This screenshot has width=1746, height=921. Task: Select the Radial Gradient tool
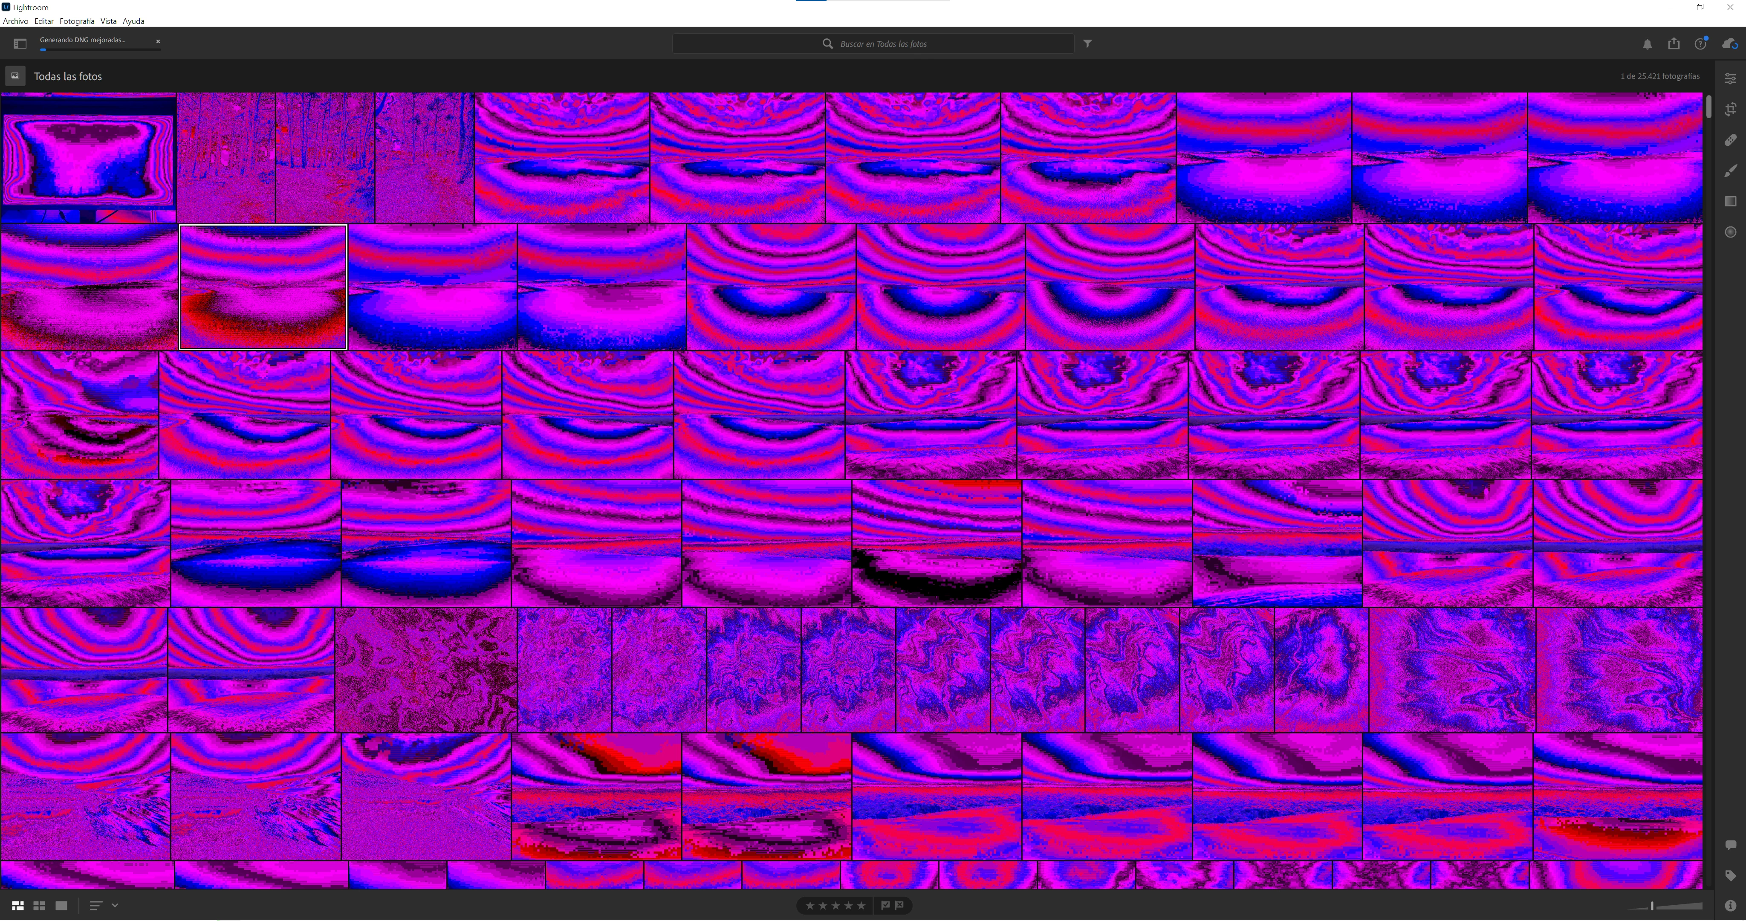pyautogui.click(x=1730, y=232)
